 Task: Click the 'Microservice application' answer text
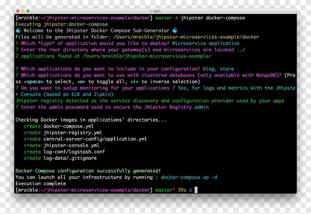206,43
